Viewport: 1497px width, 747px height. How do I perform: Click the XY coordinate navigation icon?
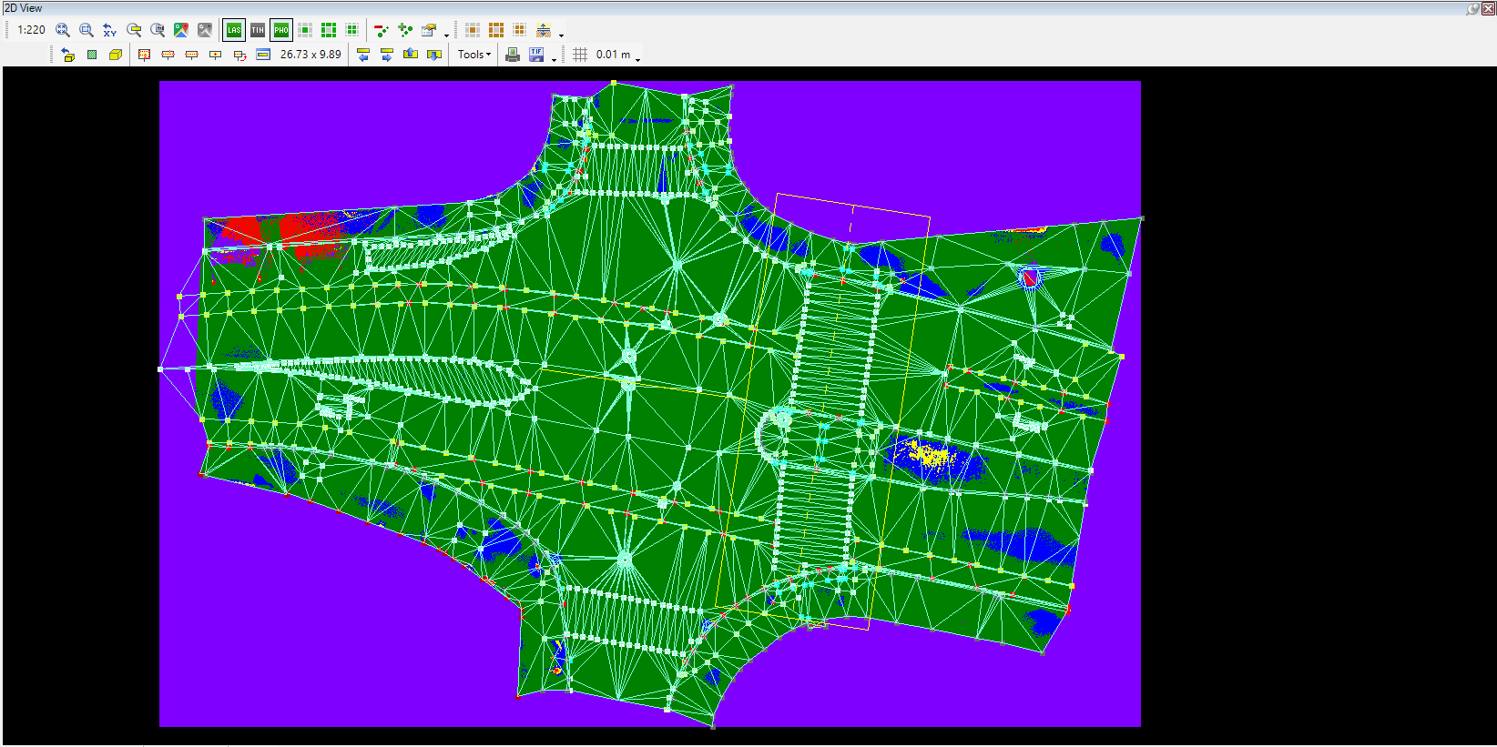110,30
